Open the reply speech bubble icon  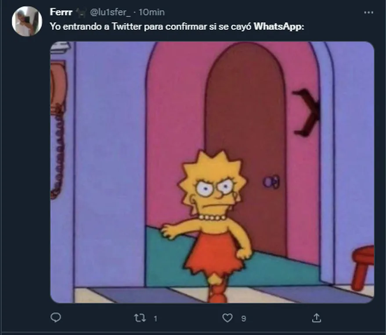coord(56,317)
